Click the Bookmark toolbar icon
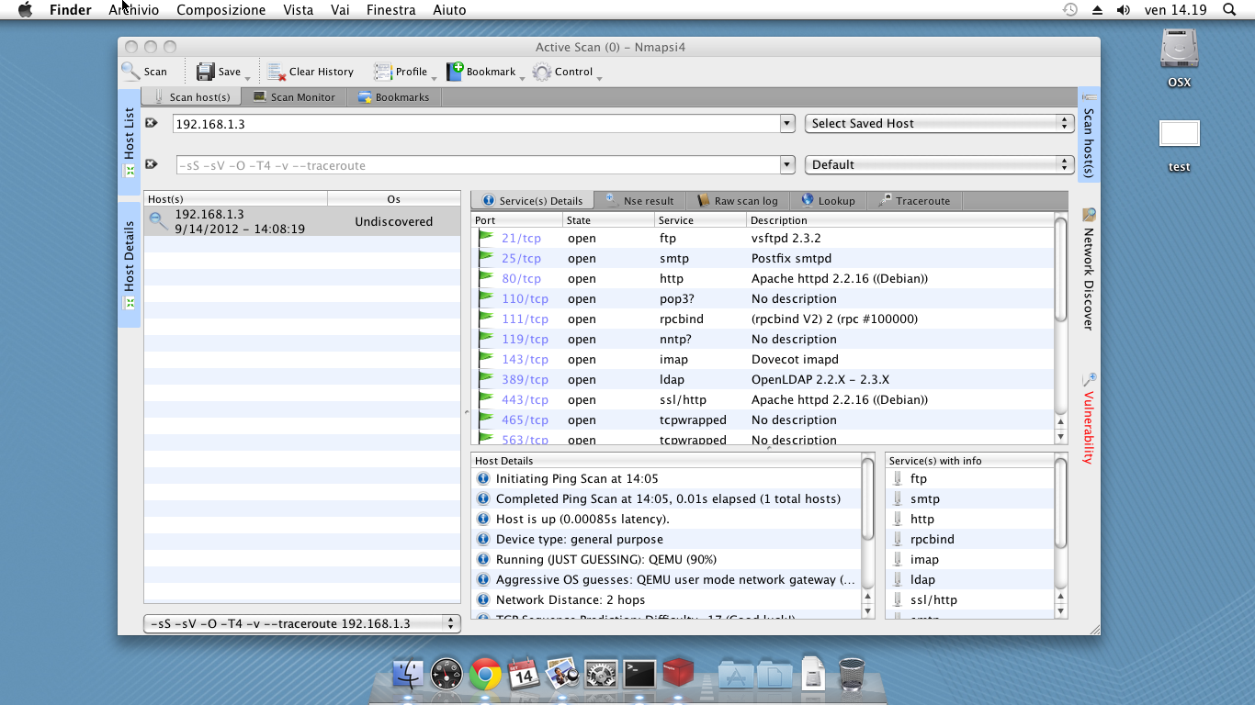 pos(455,72)
